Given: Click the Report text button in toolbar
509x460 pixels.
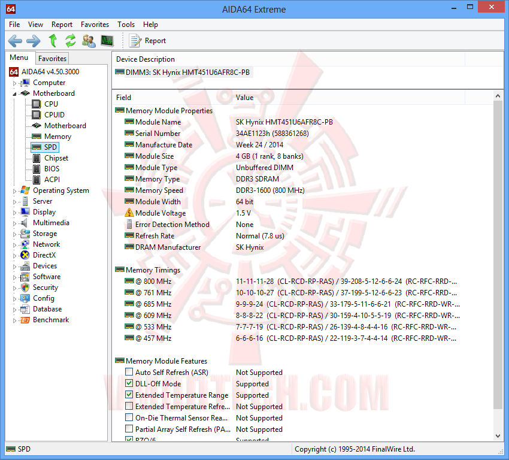Looking at the screenshot, I should tap(155, 41).
